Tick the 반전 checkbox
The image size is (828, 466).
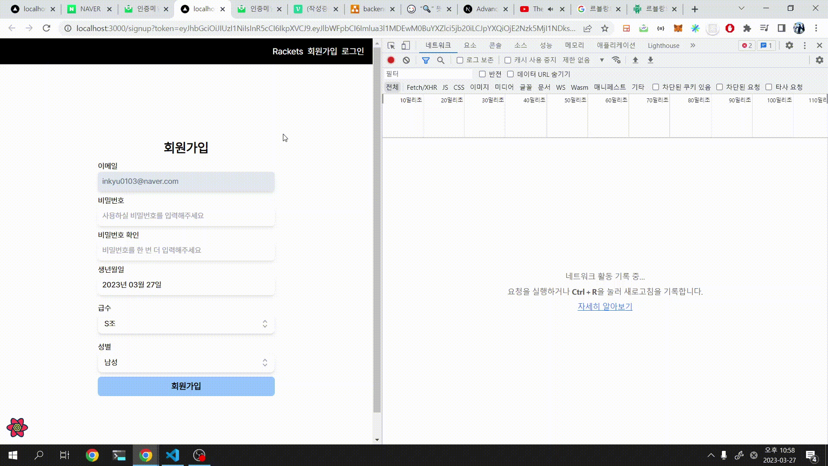click(x=482, y=74)
